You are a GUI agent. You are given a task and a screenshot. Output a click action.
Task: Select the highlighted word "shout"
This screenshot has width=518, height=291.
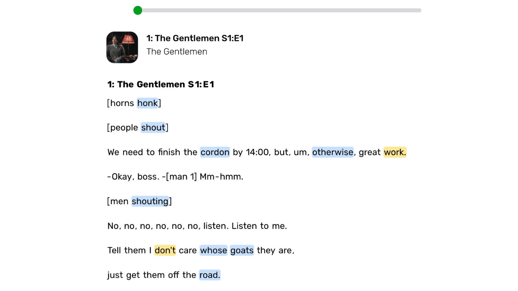pyautogui.click(x=153, y=127)
